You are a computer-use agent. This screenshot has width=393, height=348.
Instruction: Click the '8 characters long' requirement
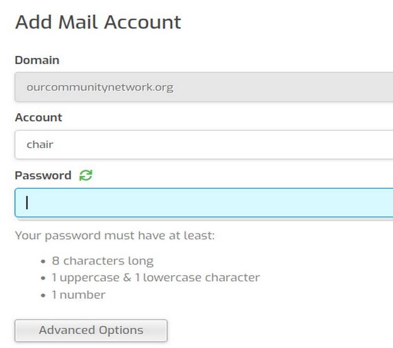(103, 261)
